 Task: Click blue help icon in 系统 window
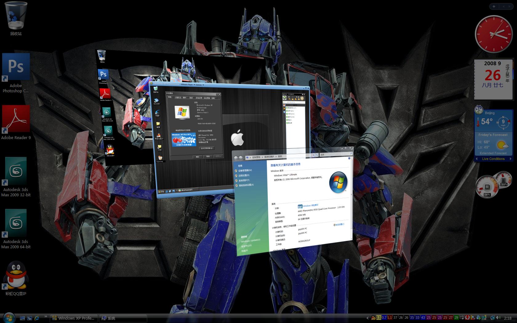click(349, 158)
